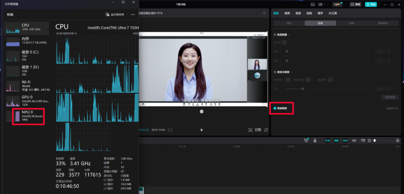This screenshot has width=404, height=194.
Task: Enter fullscreen preview in player
Action: pyautogui.click(x=266, y=130)
